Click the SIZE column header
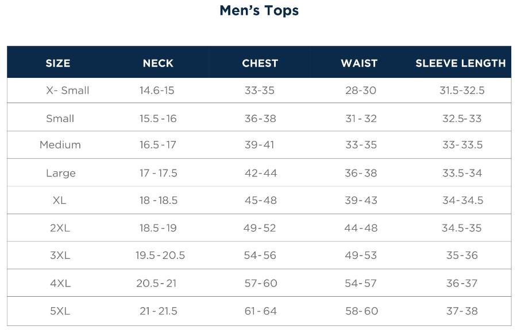The image size is (521, 334). (58, 64)
